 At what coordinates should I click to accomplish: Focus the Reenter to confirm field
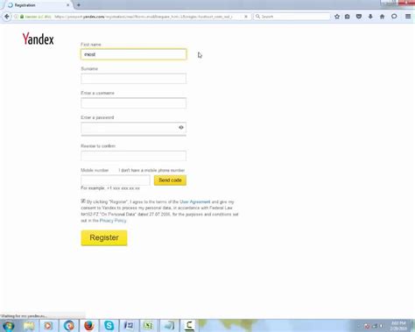(x=134, y=156)
